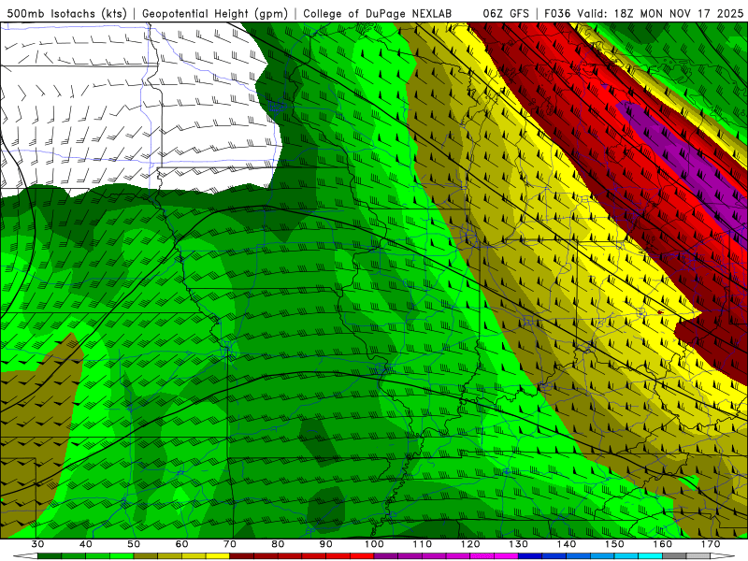Click the magenta swatch just before 130
This screenshot has width=748, height=561.
click(507, 556)
